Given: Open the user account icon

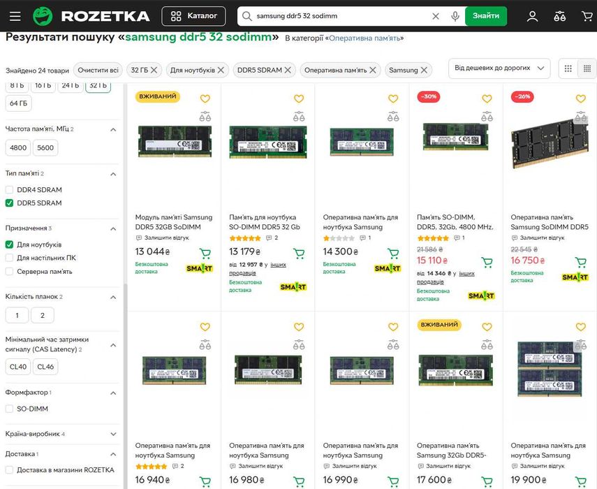Looking at the screenshot, I should [x=532, y=16].
